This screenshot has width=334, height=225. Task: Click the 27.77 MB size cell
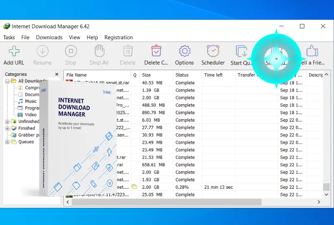tap(152, 127)
